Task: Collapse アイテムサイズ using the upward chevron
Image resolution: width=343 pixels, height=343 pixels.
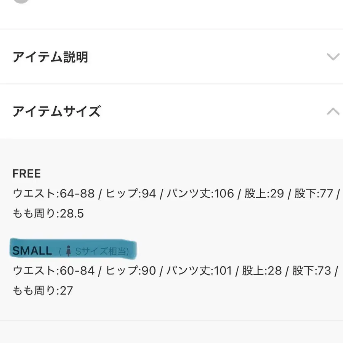Action: point(332,112)
